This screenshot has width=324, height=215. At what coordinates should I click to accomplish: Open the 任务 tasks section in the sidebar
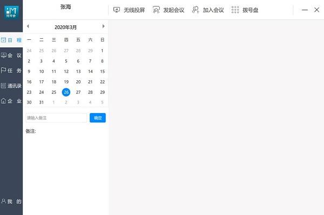point(11,71)
